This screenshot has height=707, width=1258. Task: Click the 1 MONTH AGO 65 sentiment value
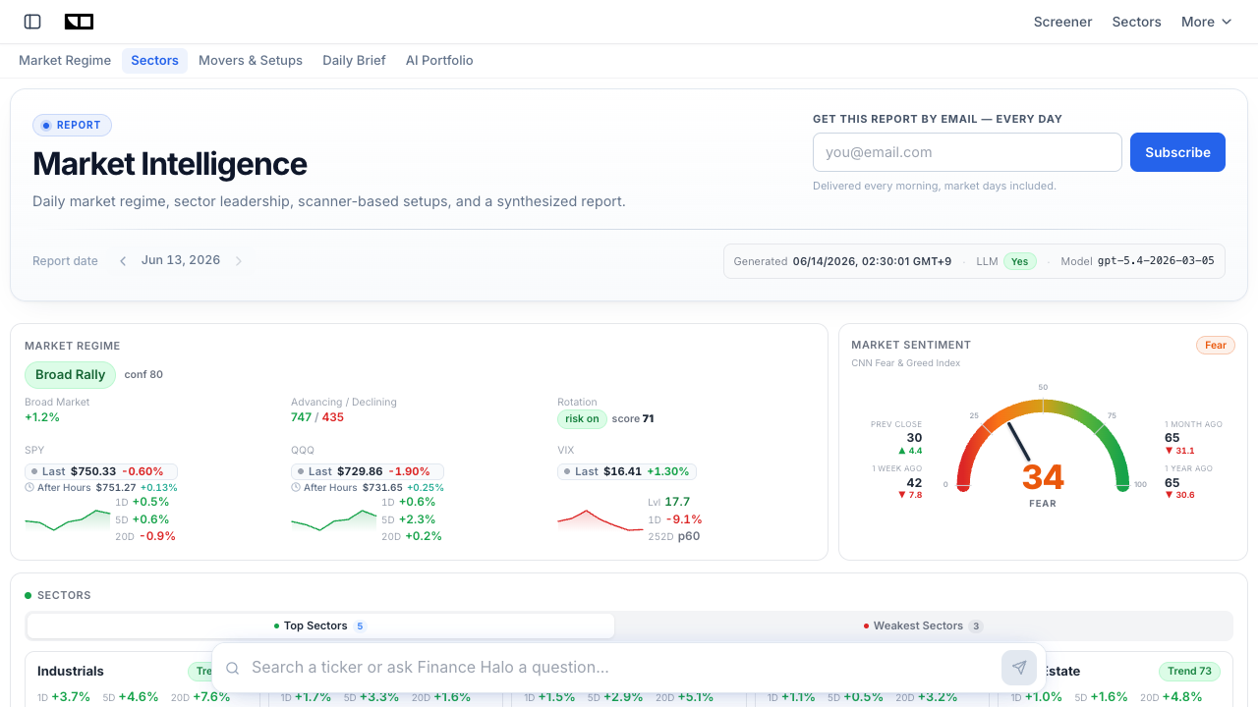coord(1172,438)
